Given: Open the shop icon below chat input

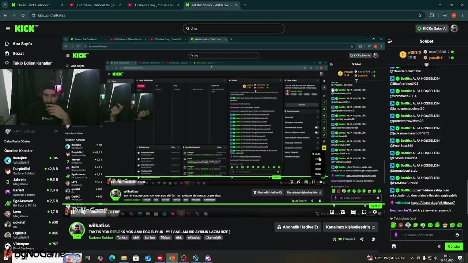Looking at the screenshot, I should (394, 247).
